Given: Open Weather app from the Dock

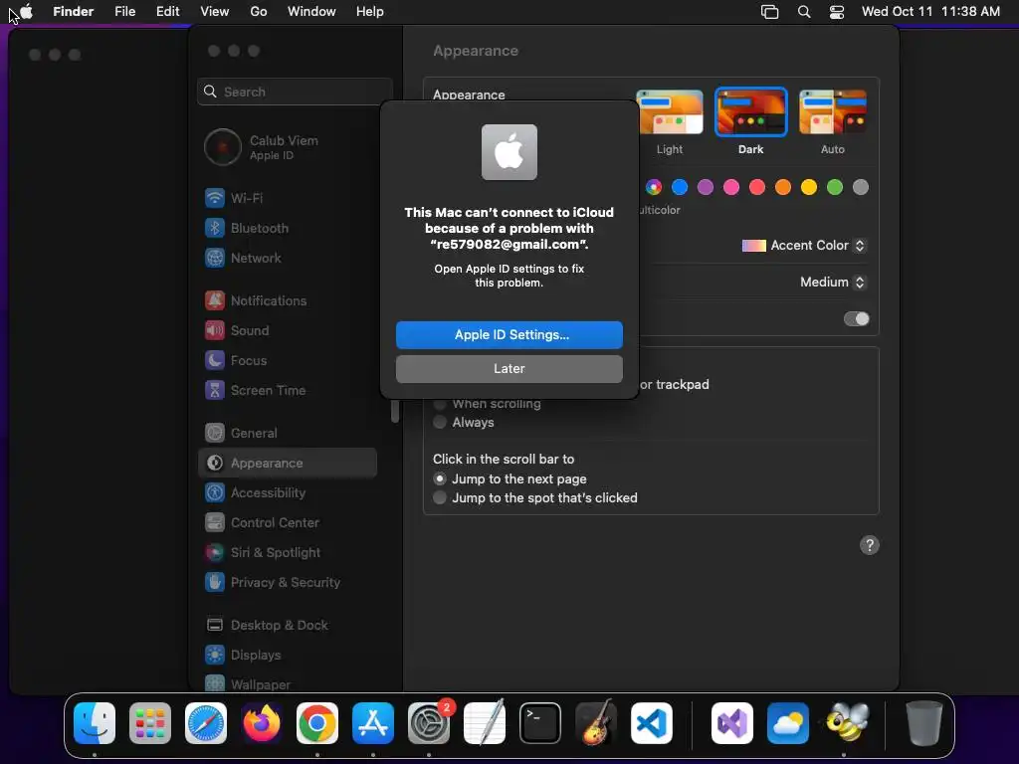Looking at the screenshot, I should point(788,723).
